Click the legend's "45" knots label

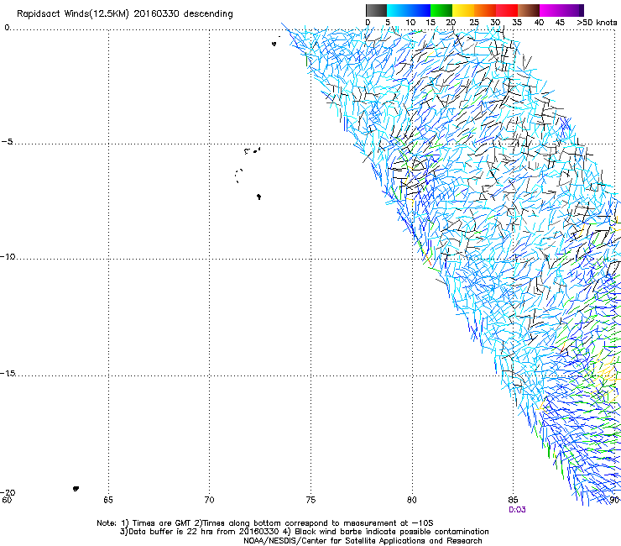pyautogui.click(x=560, y=22)
